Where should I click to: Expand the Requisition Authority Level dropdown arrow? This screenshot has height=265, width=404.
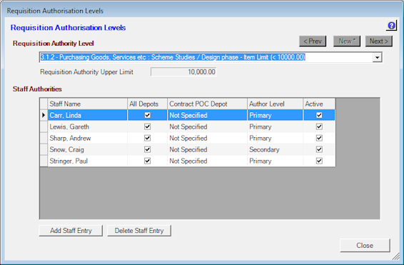tap(377, 57)
